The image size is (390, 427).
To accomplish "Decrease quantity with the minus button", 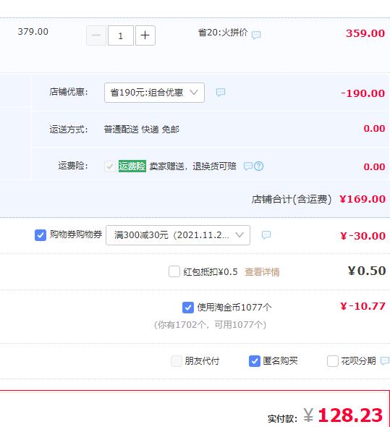I will coord(96,35).
